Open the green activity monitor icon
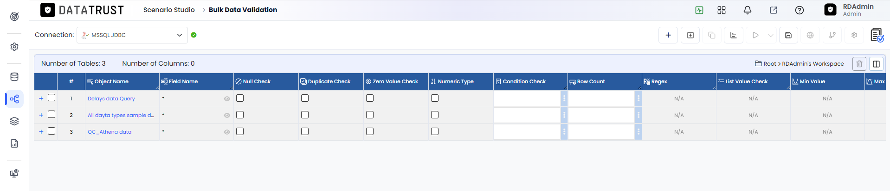This screenshot has width=890, height=191. [699, 10]
